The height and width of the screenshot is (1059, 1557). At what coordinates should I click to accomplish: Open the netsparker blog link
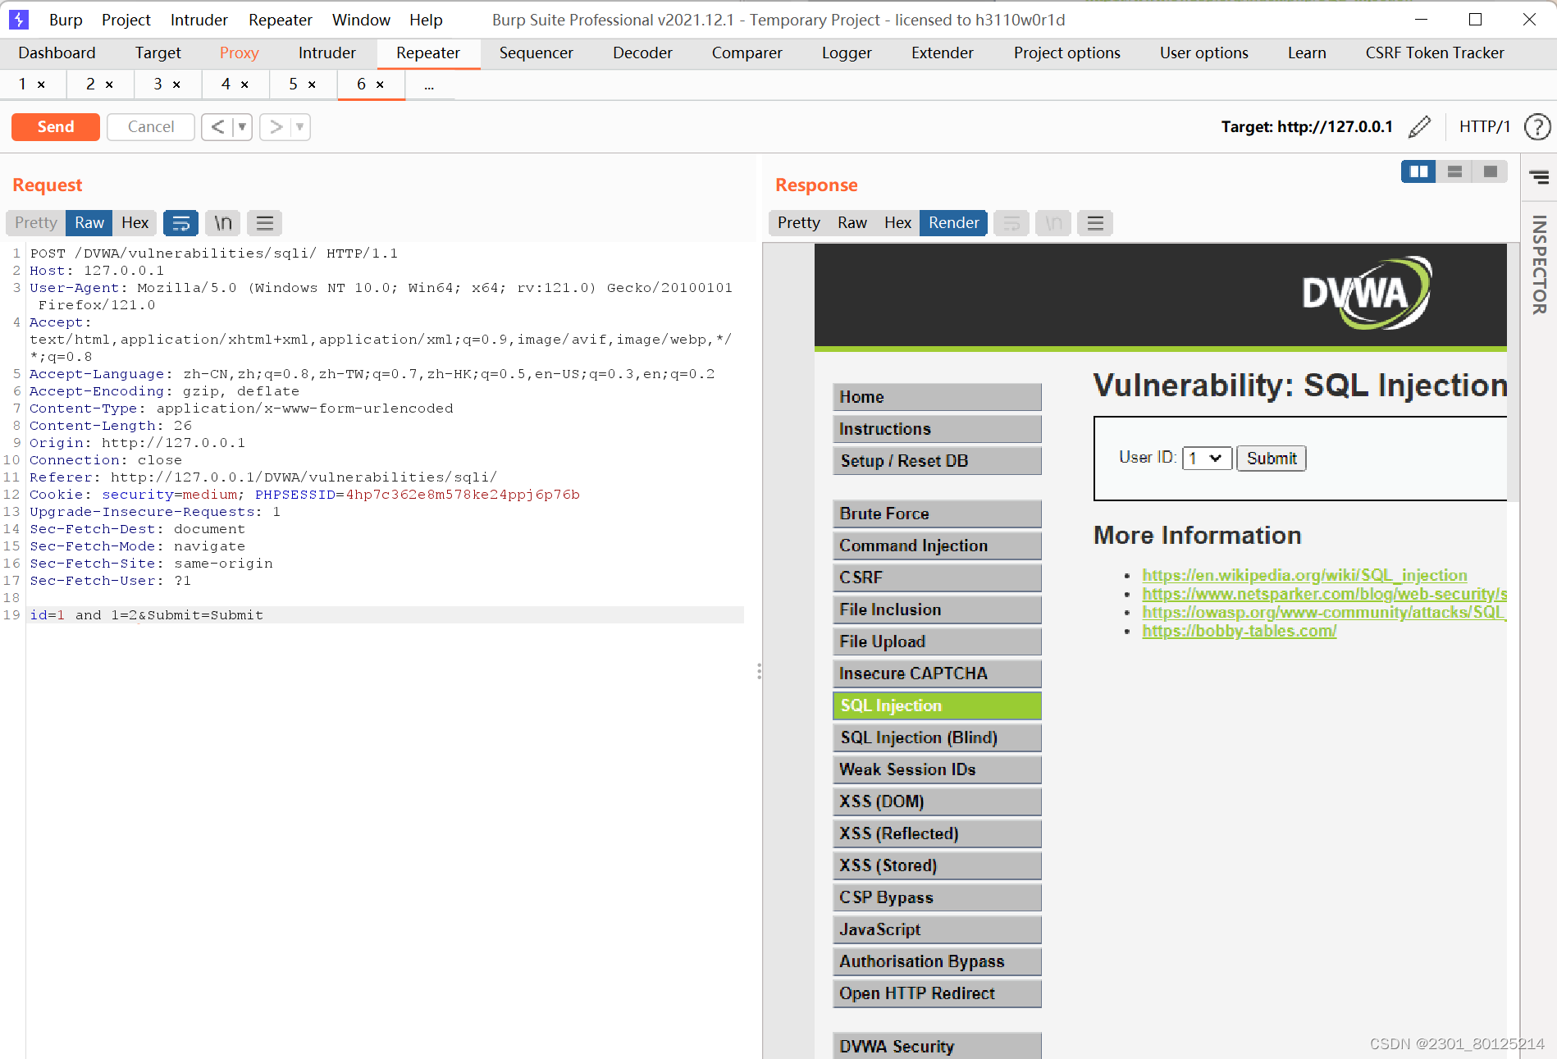point(1324,594)
